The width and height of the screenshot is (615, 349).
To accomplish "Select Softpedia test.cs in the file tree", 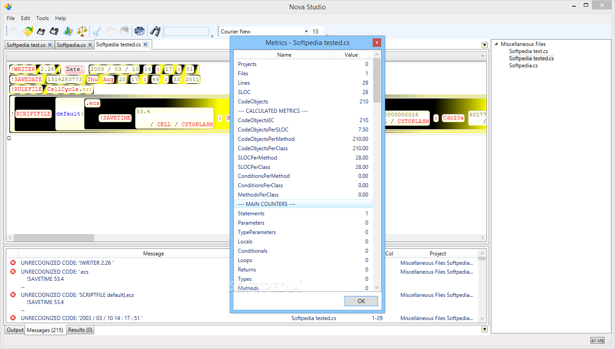I will pyautogui.click(x=528, y=51).
